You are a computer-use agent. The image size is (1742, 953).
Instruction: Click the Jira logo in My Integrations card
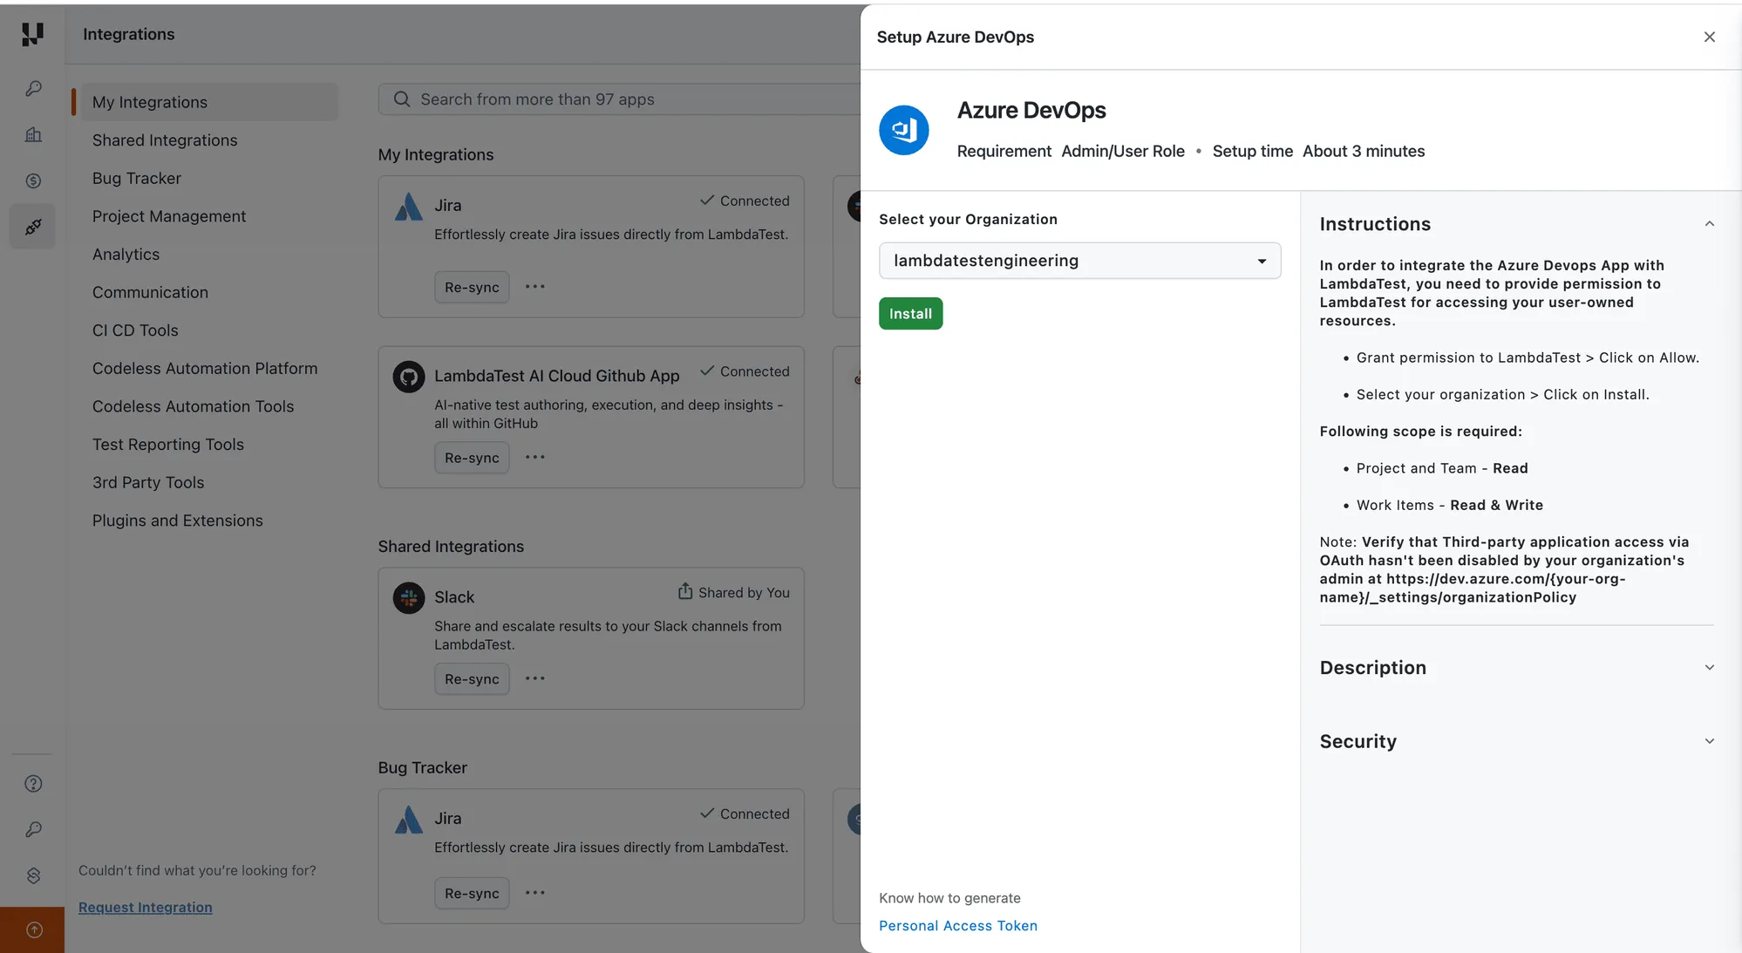click(x=408, y=206)
